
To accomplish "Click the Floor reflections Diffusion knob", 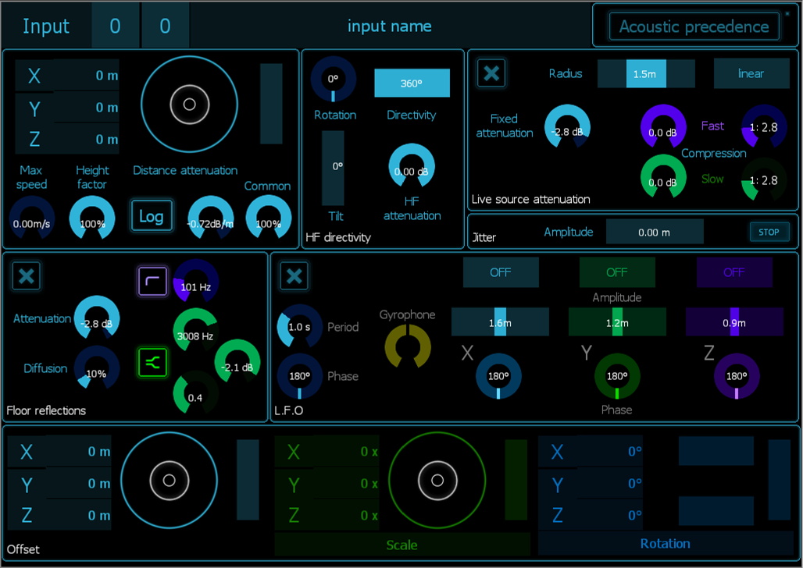I will coord(96,367).
